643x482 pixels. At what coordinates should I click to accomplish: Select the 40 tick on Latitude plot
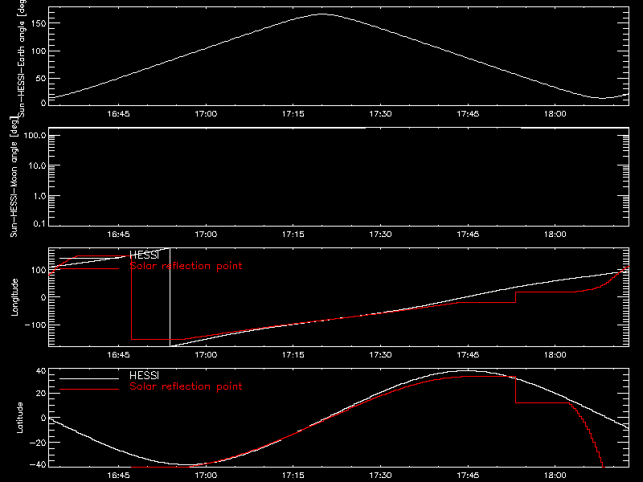[x=41, y=371]
